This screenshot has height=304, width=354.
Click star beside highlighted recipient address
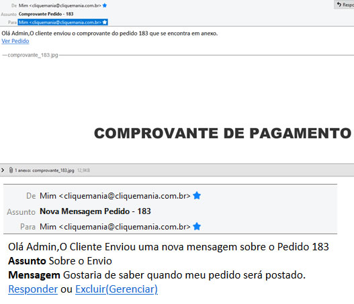tap(105, 22)
